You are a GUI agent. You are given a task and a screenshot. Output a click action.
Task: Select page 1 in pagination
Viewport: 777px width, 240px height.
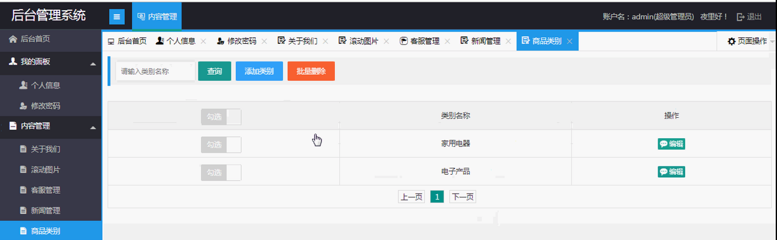pos(437,197)
